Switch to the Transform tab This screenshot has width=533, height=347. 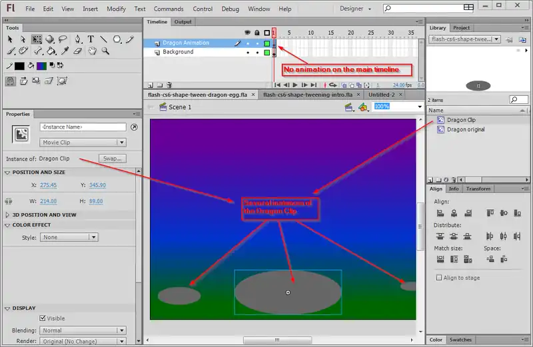(478, 189)
